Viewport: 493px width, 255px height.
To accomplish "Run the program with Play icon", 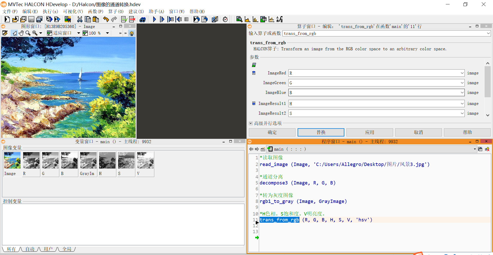I will point(154,19).
